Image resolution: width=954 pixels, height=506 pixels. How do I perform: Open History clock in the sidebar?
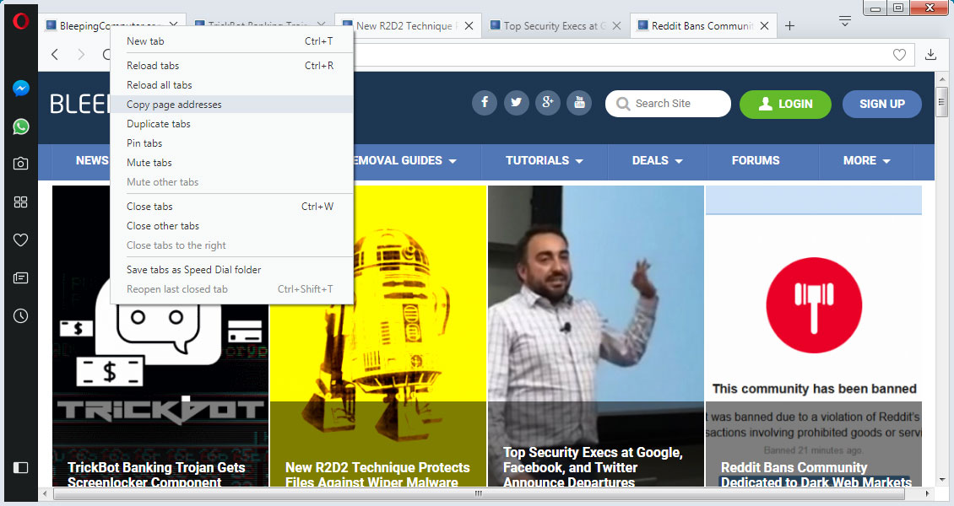pos(21,316)
